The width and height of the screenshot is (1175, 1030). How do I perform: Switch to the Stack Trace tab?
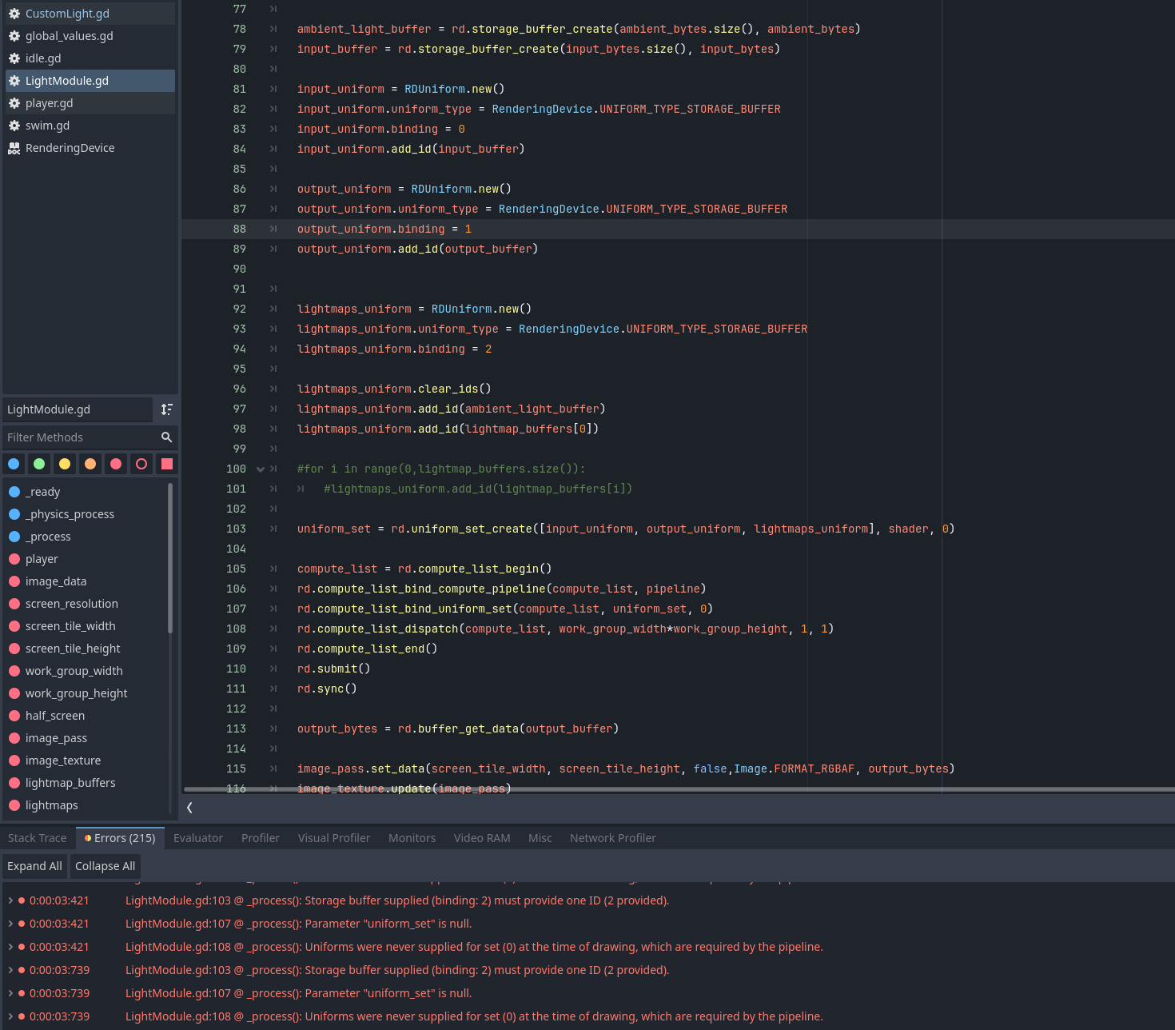38,838
